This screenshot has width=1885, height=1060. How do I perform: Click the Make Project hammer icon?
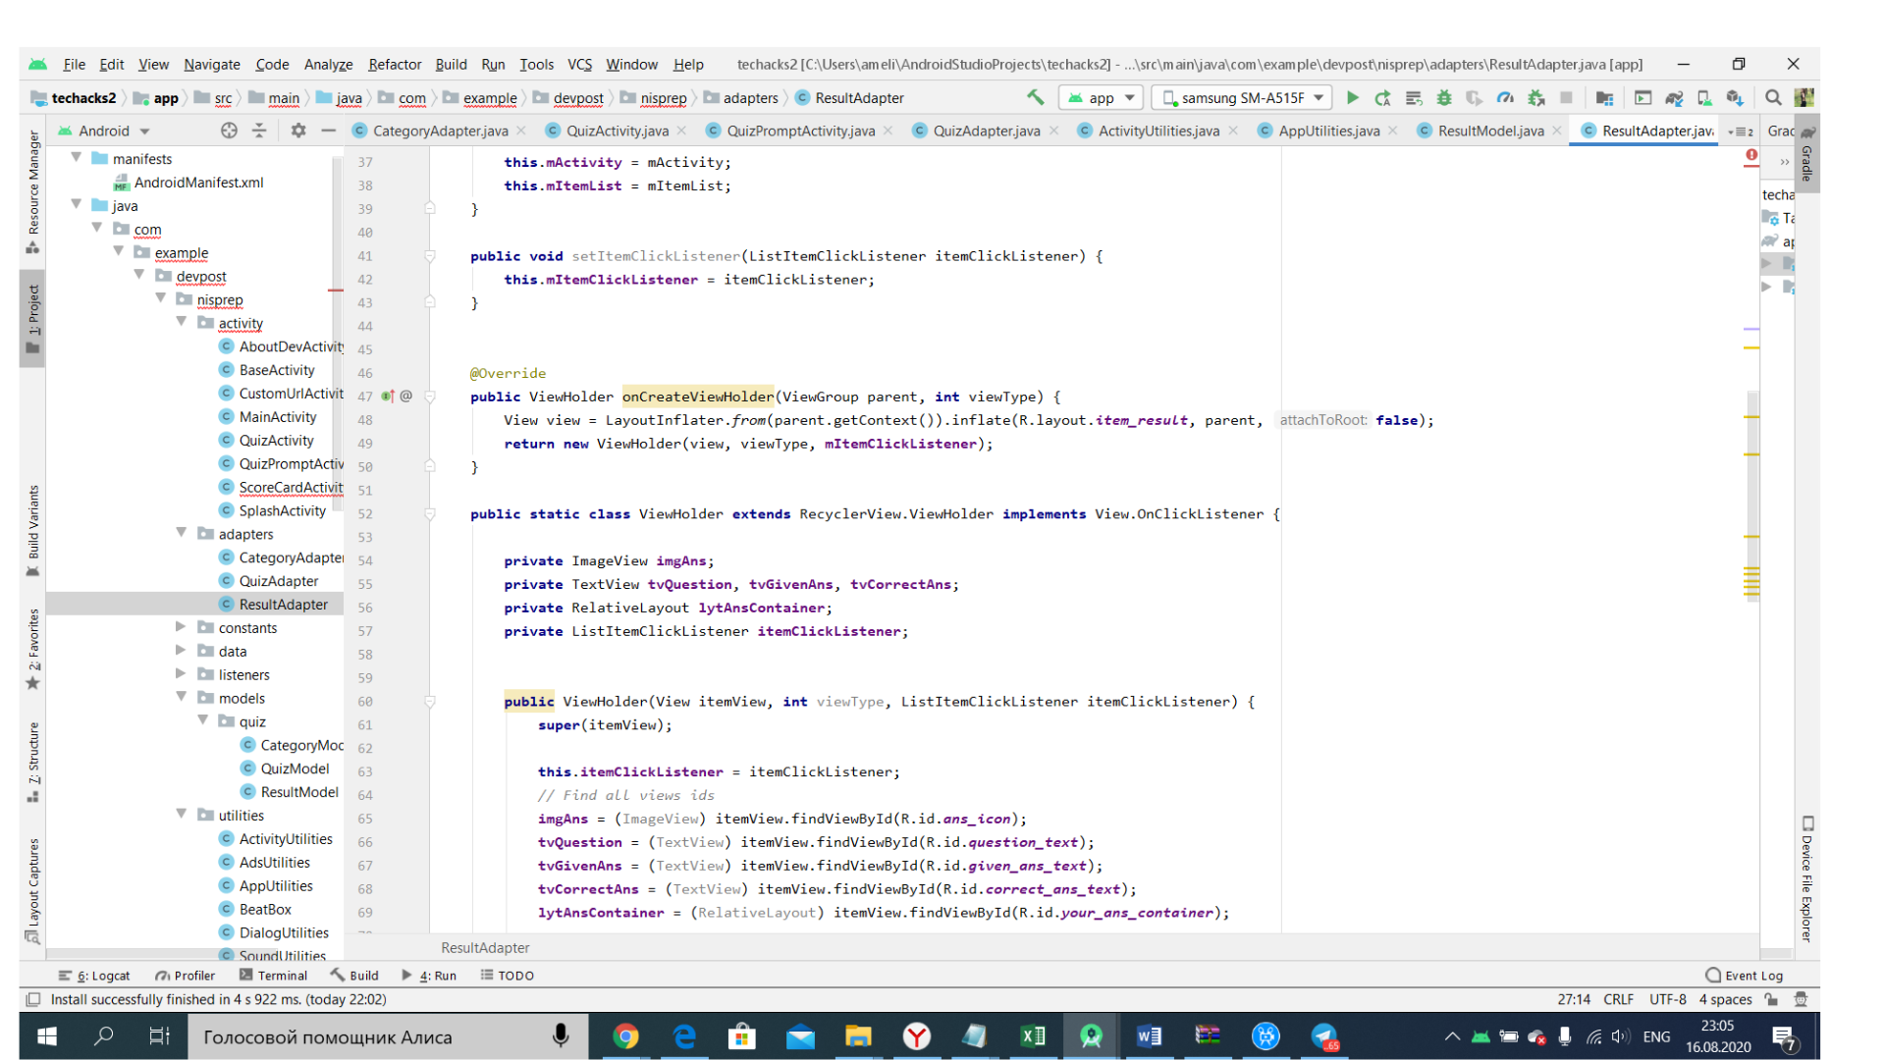[1035, 97]
